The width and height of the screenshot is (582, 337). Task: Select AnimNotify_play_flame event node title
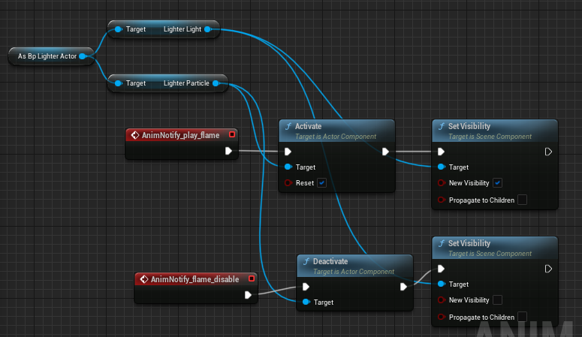180,135
